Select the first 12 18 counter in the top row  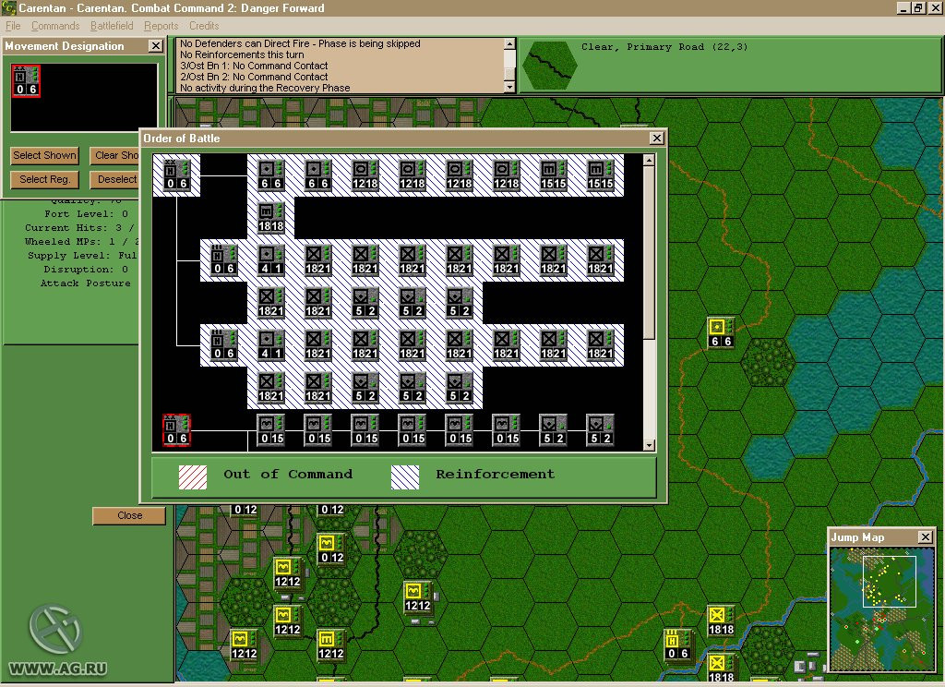(x=365, y=175)
